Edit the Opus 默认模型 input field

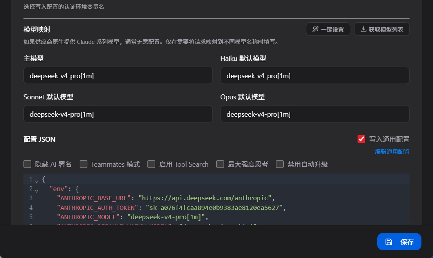pos(315,114)
